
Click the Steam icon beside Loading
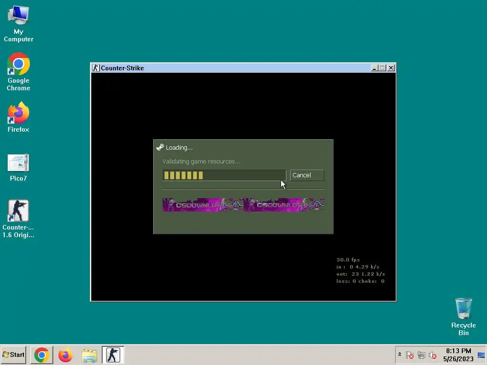click(x=160, y=147)
